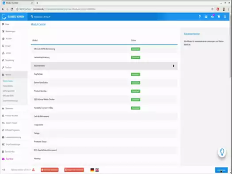Open the shopping cart icon in header
The height and width of the screenshot is (174, 232).
click(x=219, y=16)
